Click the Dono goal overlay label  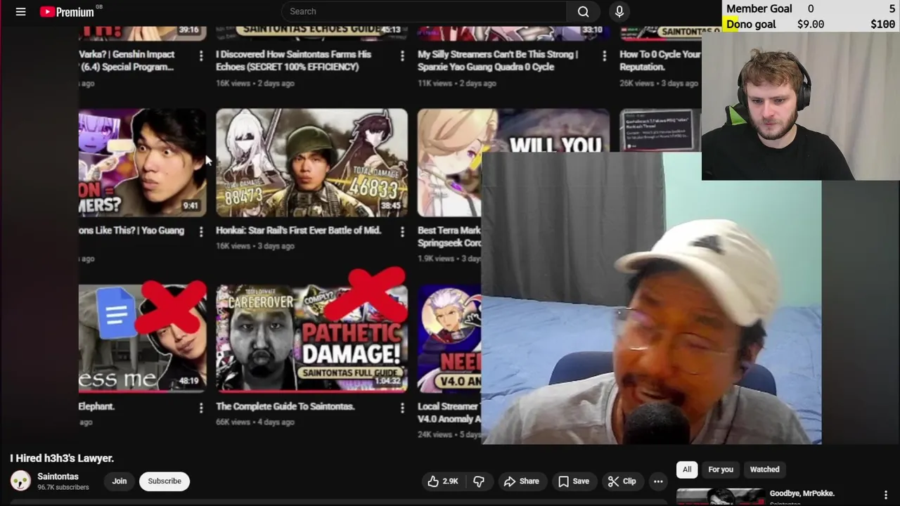click(x=751, y=24)
